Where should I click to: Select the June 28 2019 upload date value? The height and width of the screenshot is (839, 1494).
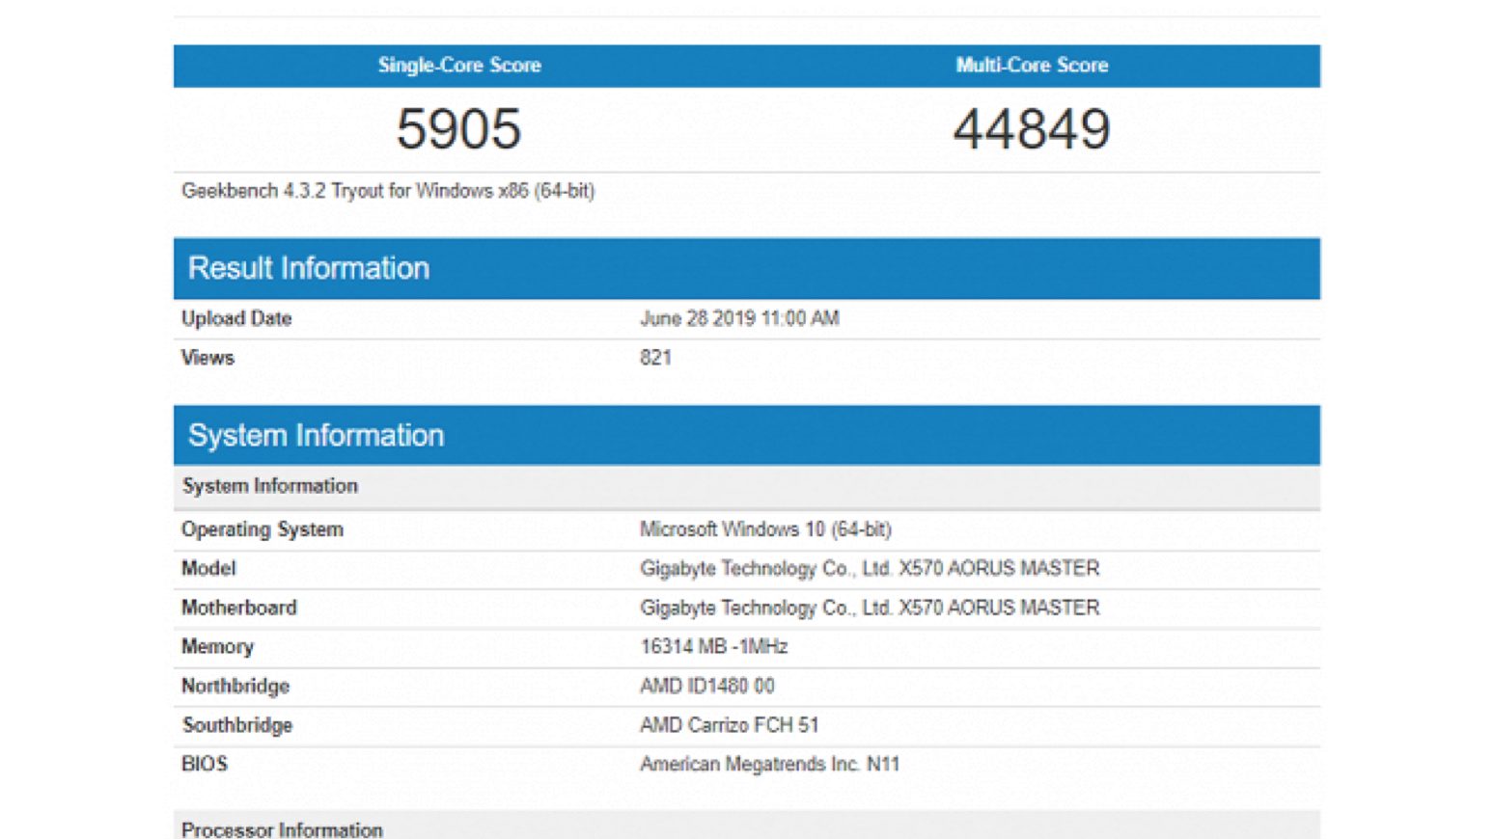tap(739, 319)
